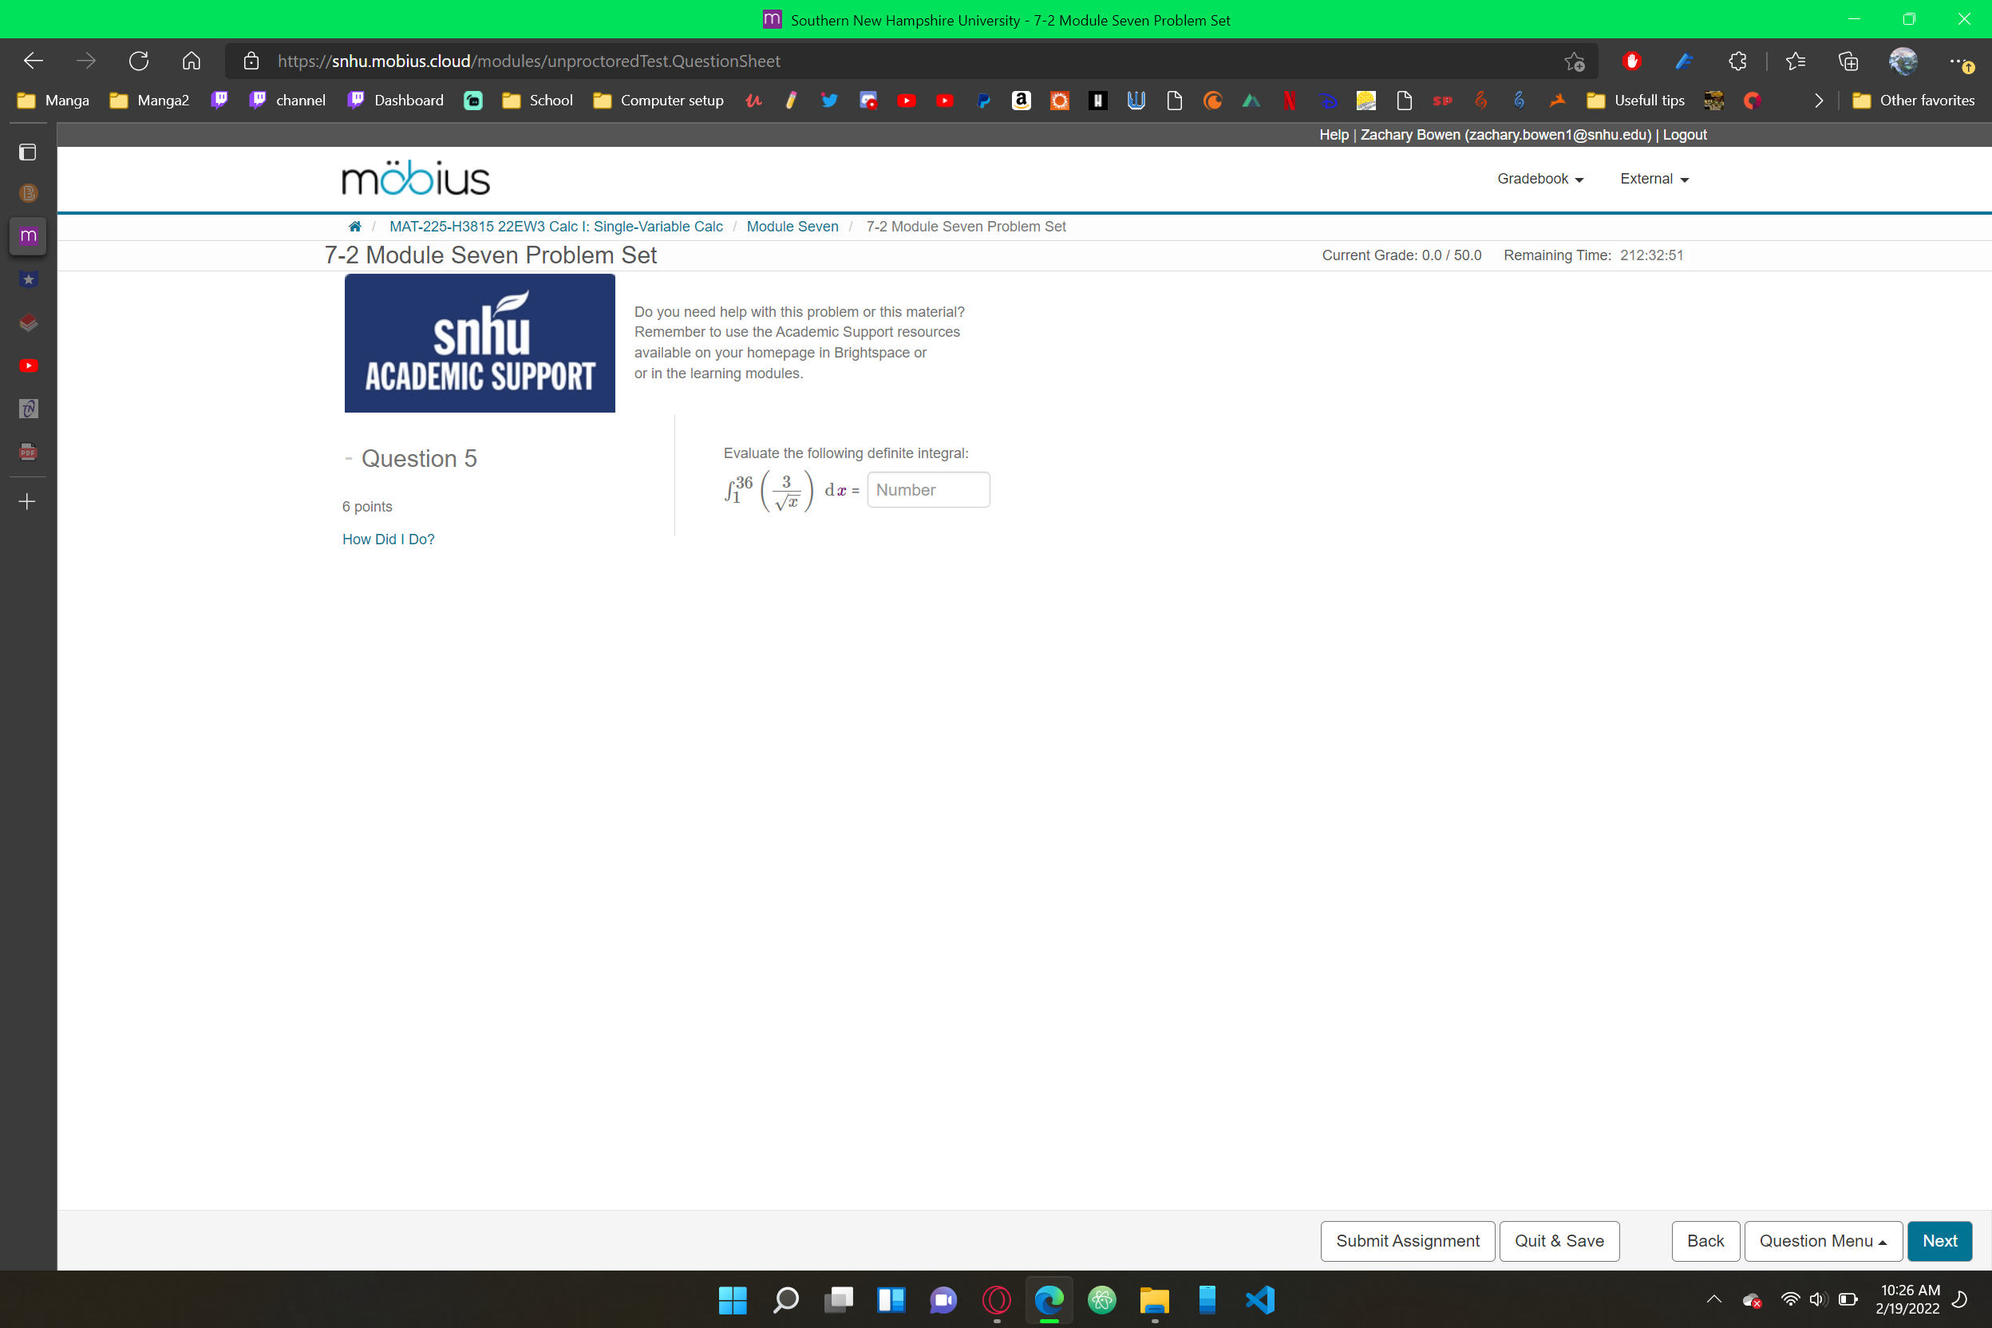Click the Next button to advance questions
The image size is (1992, 1328).
(1939, 1241)
